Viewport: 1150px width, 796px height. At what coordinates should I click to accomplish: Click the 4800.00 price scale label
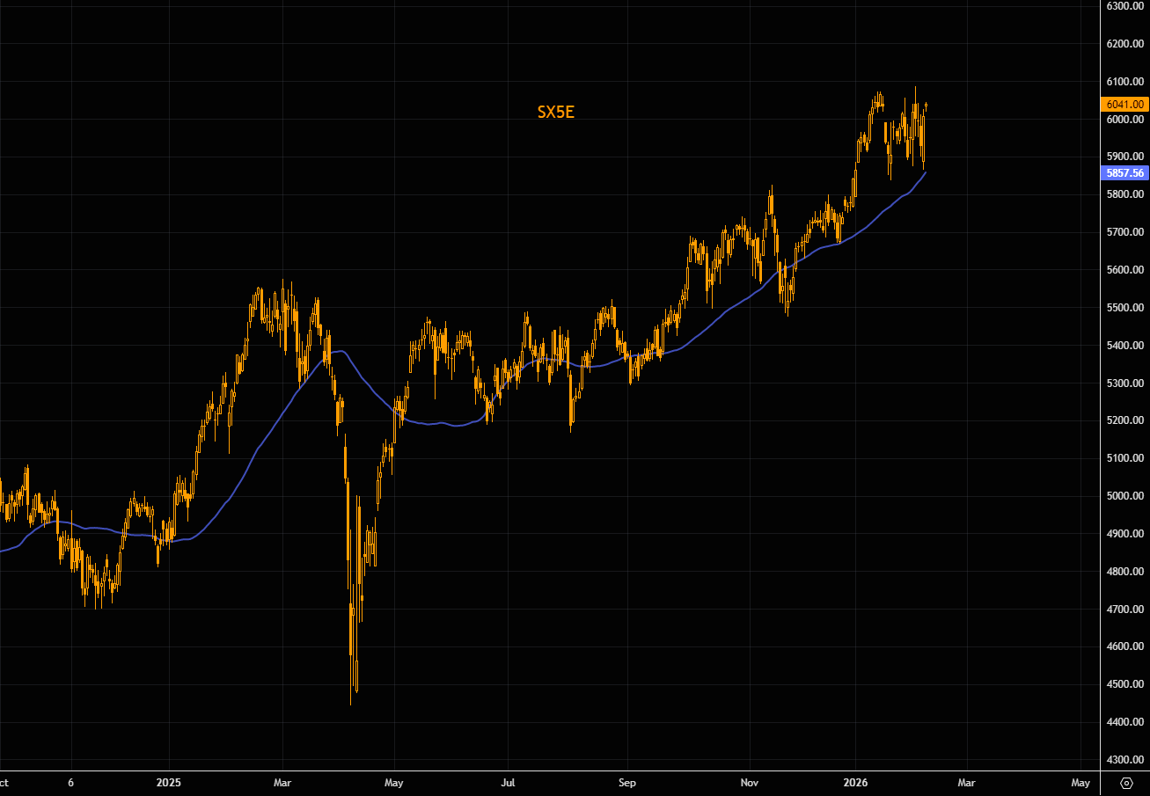(1125, 572)
